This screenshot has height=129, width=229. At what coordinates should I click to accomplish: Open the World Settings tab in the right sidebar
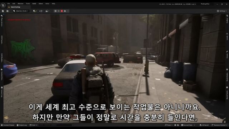[x=227, y=75]
